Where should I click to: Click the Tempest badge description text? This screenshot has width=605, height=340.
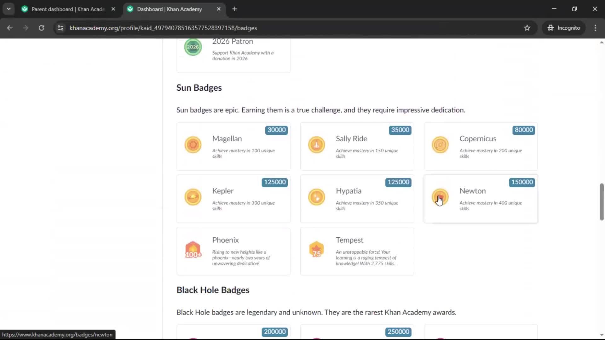[x=366, y=258]
